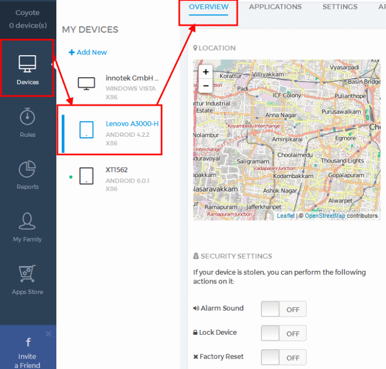Click the Factory Reset cross icon
The image size is (386, 369).
pos(195,357)
